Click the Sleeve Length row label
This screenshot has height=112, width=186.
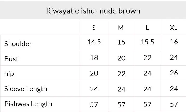coord(26,89)
